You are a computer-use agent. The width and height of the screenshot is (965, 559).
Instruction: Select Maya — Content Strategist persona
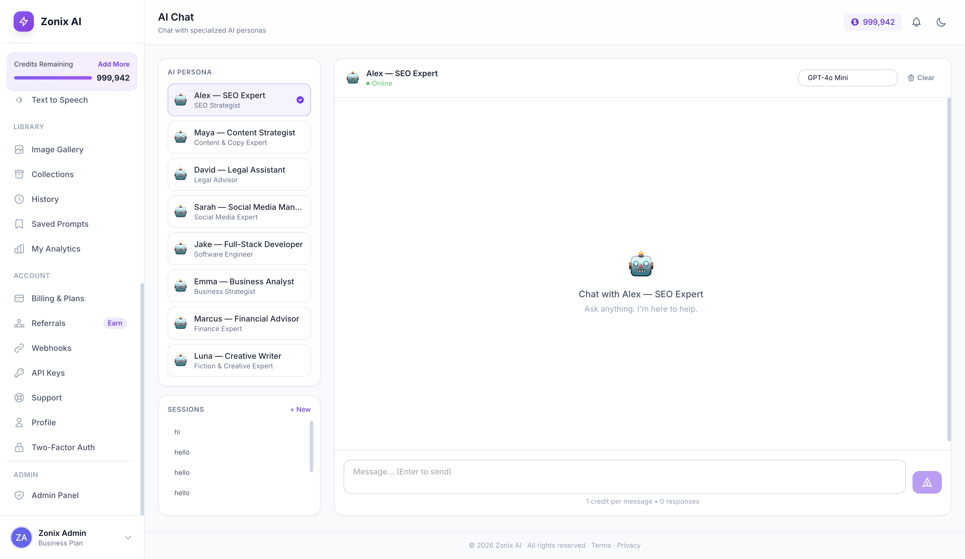point(239,137)
